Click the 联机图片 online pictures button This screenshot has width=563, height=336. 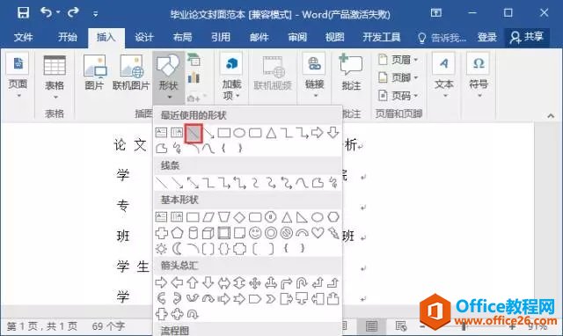click(131, 72)
